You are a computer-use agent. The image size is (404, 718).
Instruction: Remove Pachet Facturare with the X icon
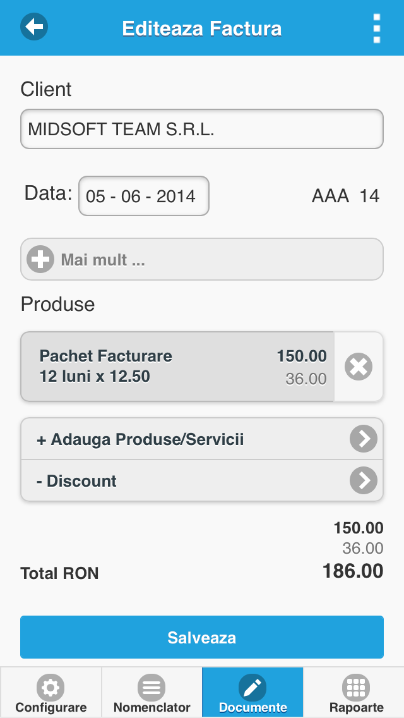click(x=359, y=367)
